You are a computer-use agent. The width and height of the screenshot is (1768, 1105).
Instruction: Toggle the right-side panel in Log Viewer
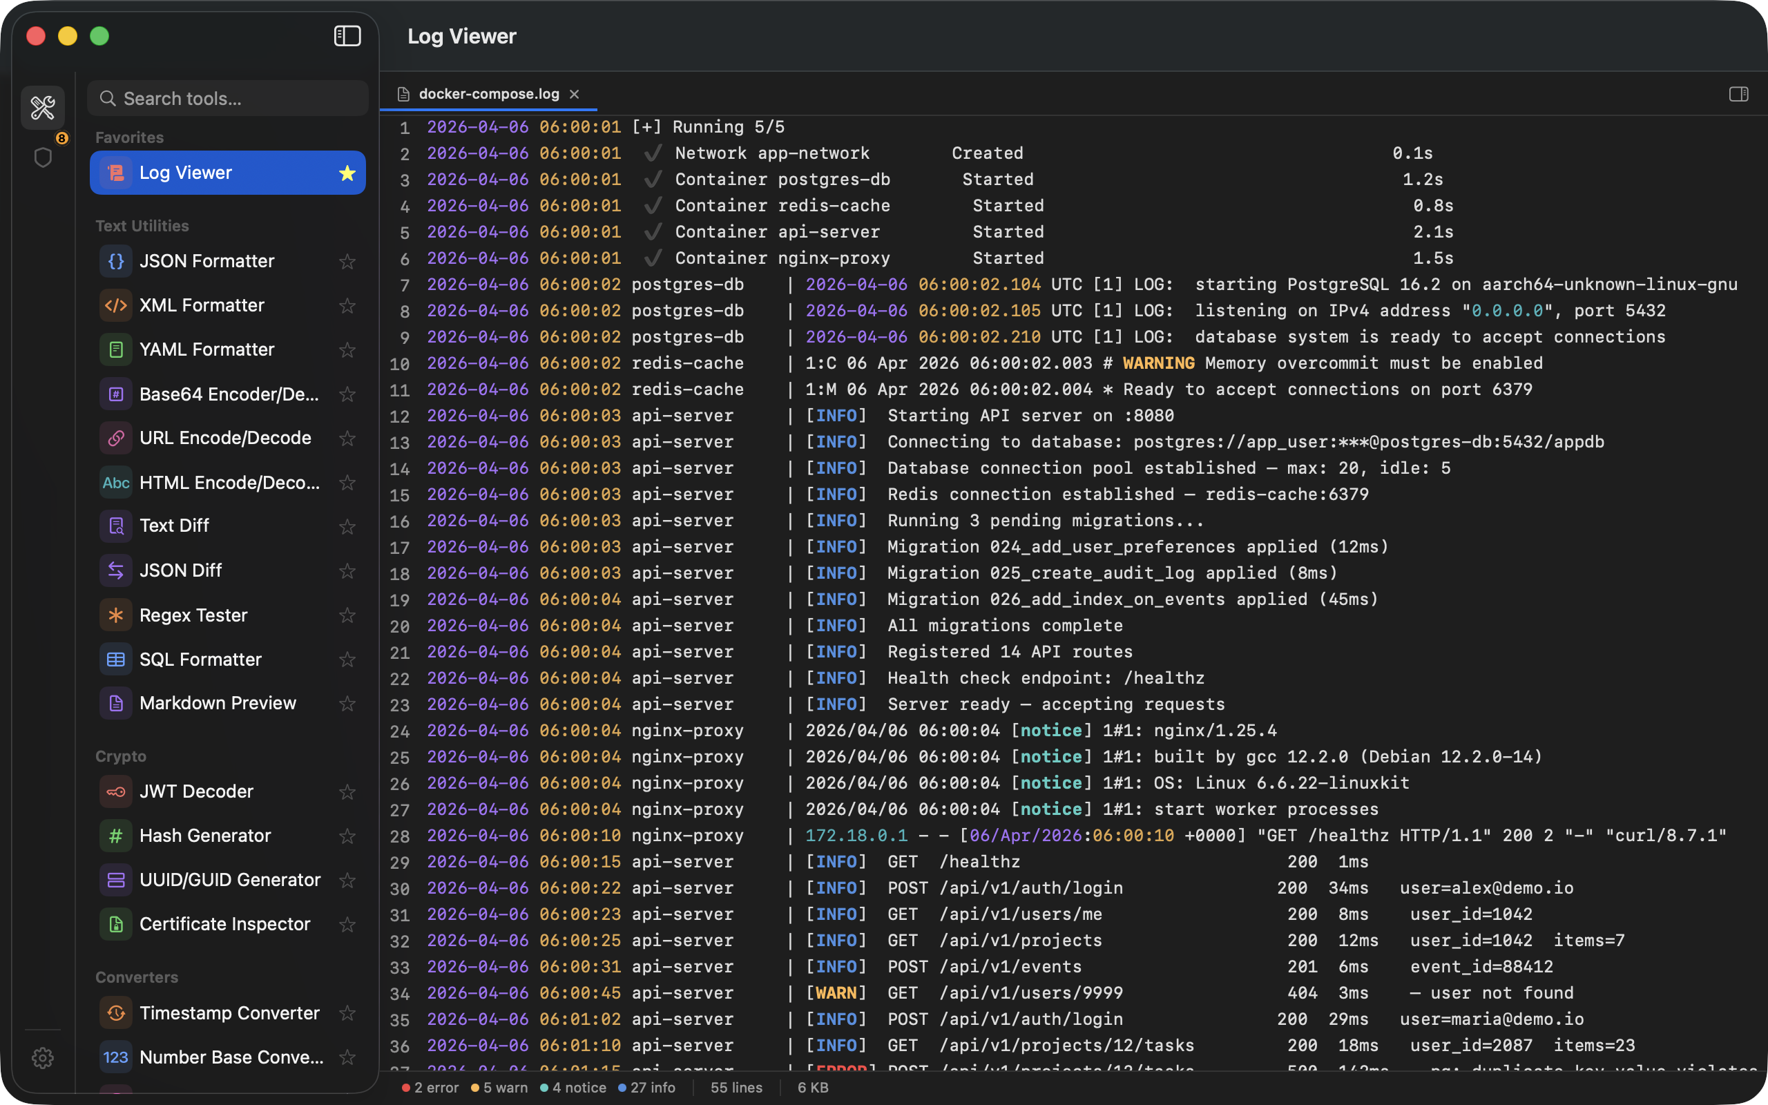[x=1739, y=95]
